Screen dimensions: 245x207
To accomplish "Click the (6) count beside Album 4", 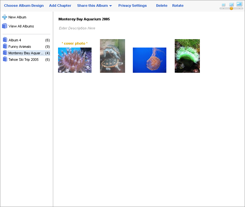I will point(47,40).
